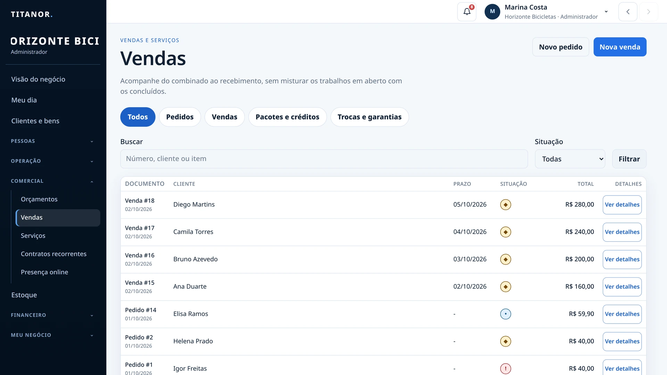The image size is (667, 375).
Task: View details of Venda #16
Action: pos(622,259)
